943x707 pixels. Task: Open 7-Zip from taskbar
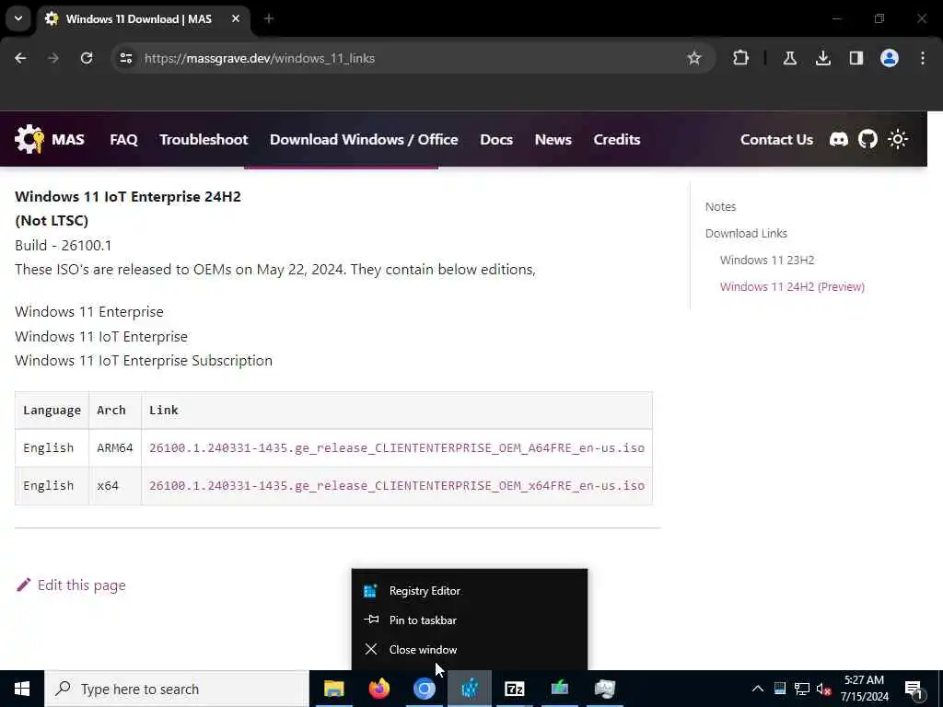[514, 689]
